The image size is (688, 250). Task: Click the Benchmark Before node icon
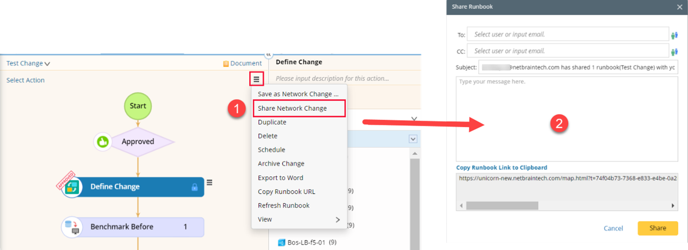72,227
